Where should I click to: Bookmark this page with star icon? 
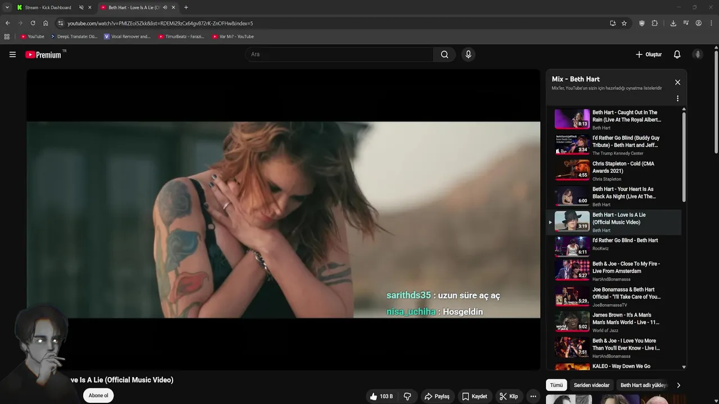point(624,23)
